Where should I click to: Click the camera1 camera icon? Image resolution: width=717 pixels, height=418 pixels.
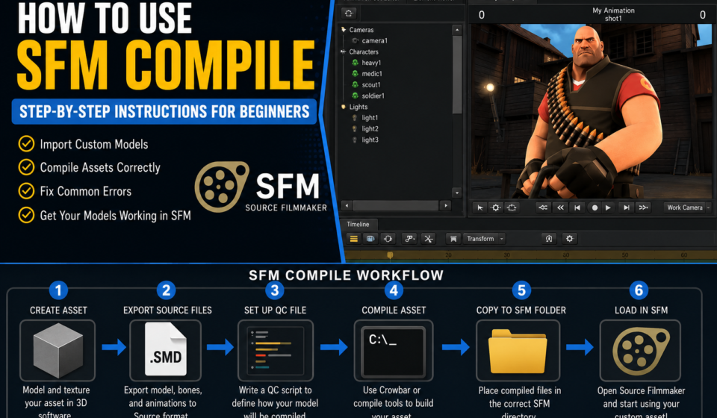click(x=355, y=40)
